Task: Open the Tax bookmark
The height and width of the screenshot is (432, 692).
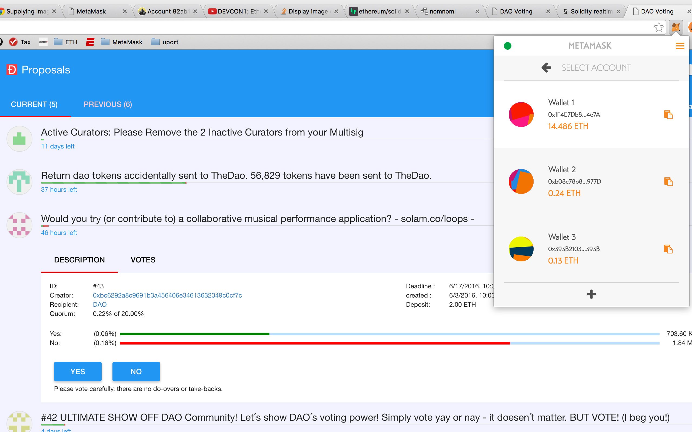Action: click(x=20, y=42)
